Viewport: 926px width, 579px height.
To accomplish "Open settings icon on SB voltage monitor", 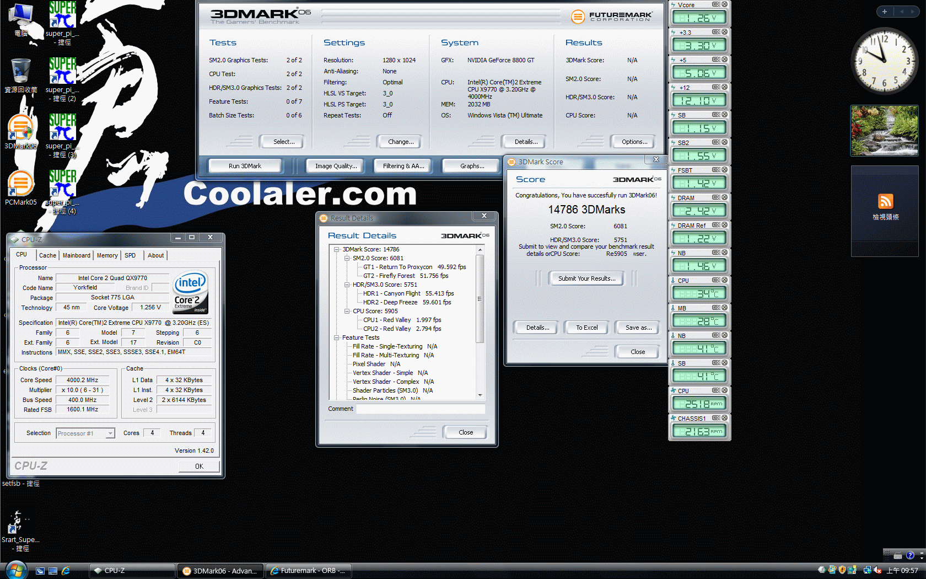I will [716, 115].
